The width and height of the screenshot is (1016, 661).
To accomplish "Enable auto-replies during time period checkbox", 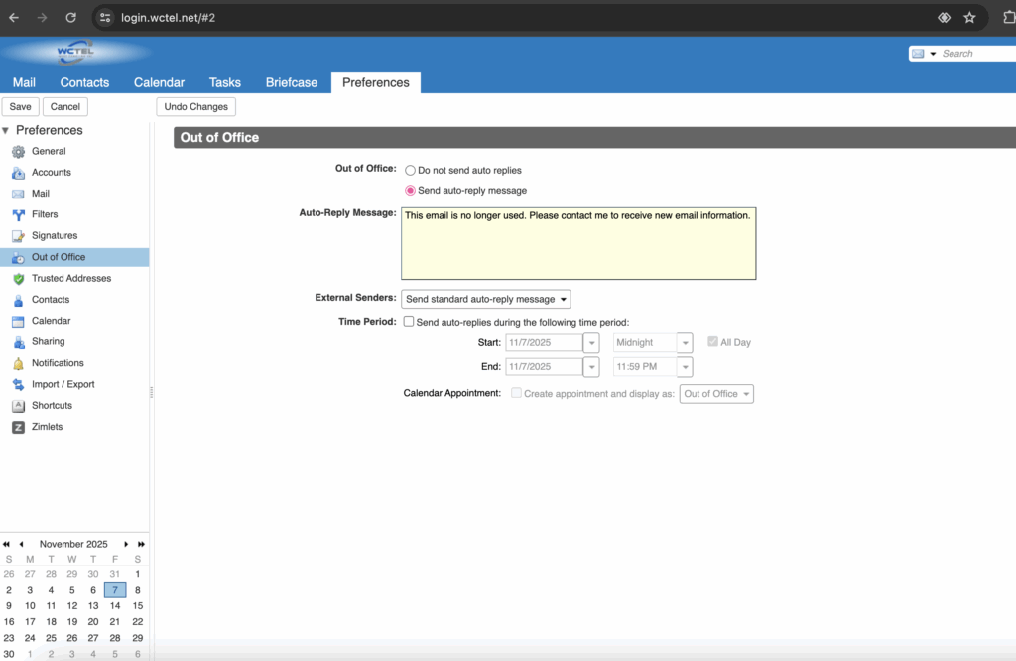I will click(409, 322).
